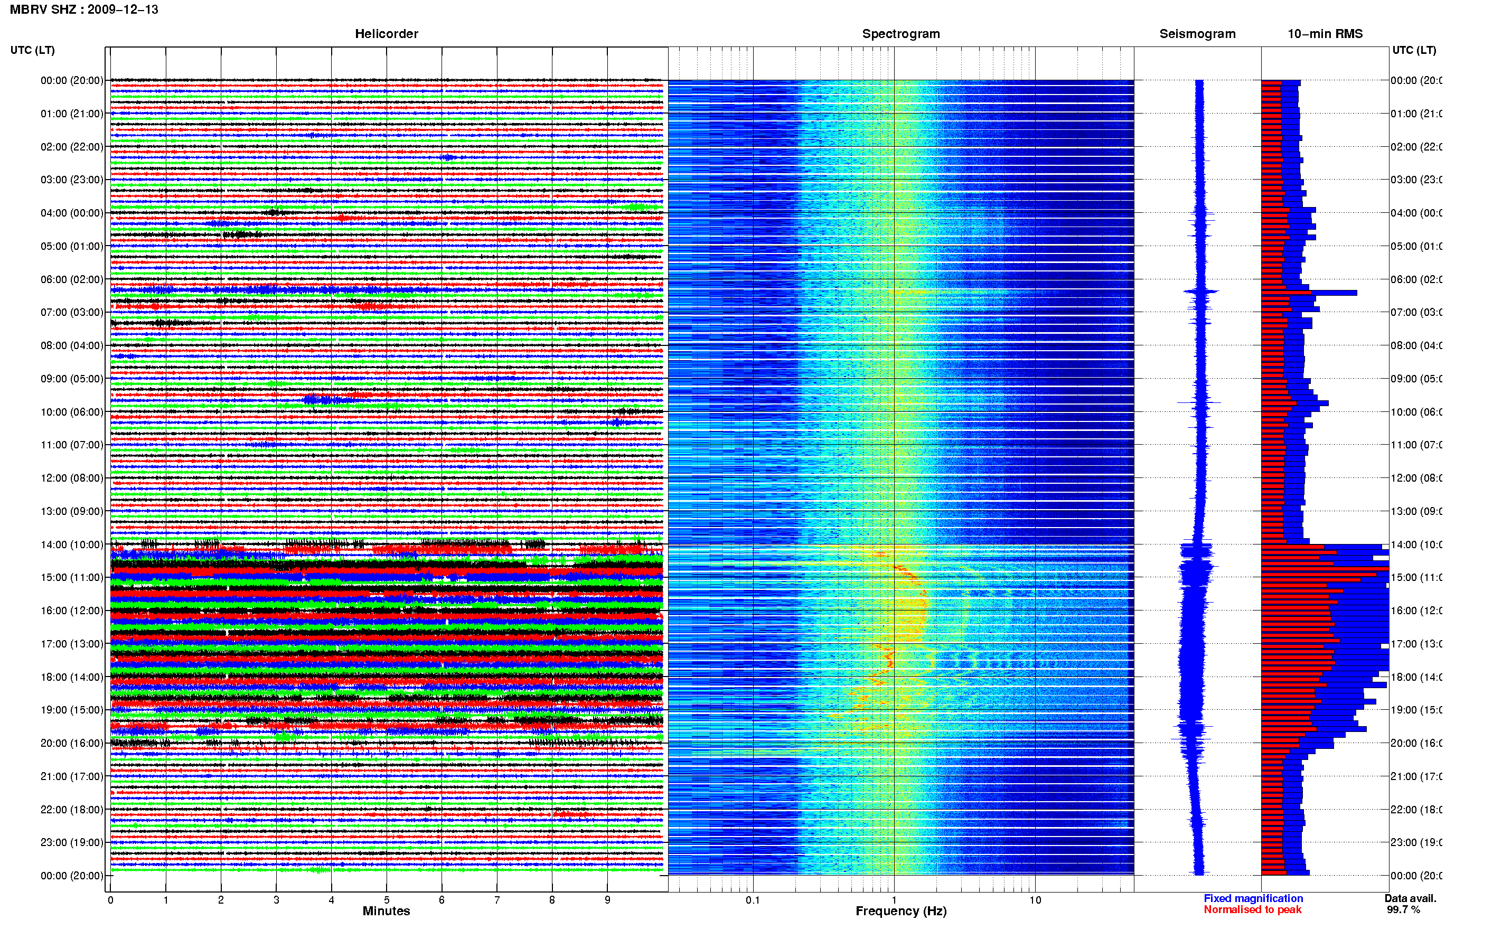Click the left time label 17:00 (13:00)

[72, 643]
